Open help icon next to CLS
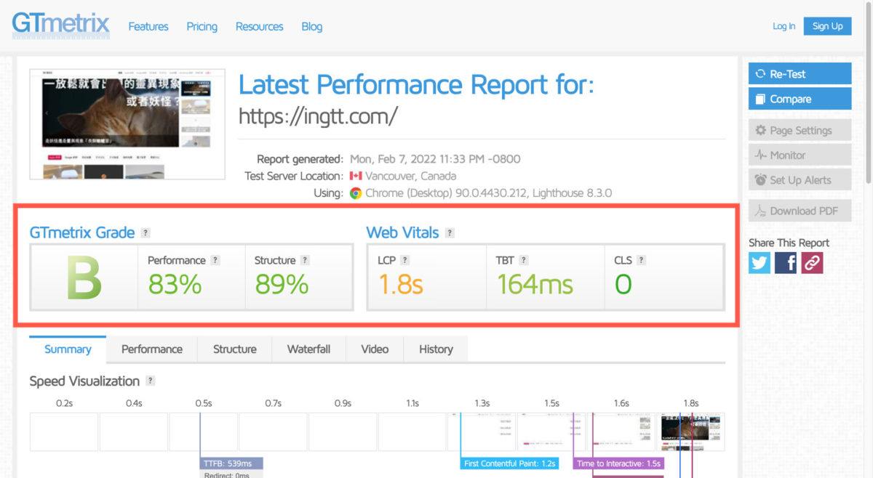The height and width of the screenshot is (478, 873). pos(642,260)
